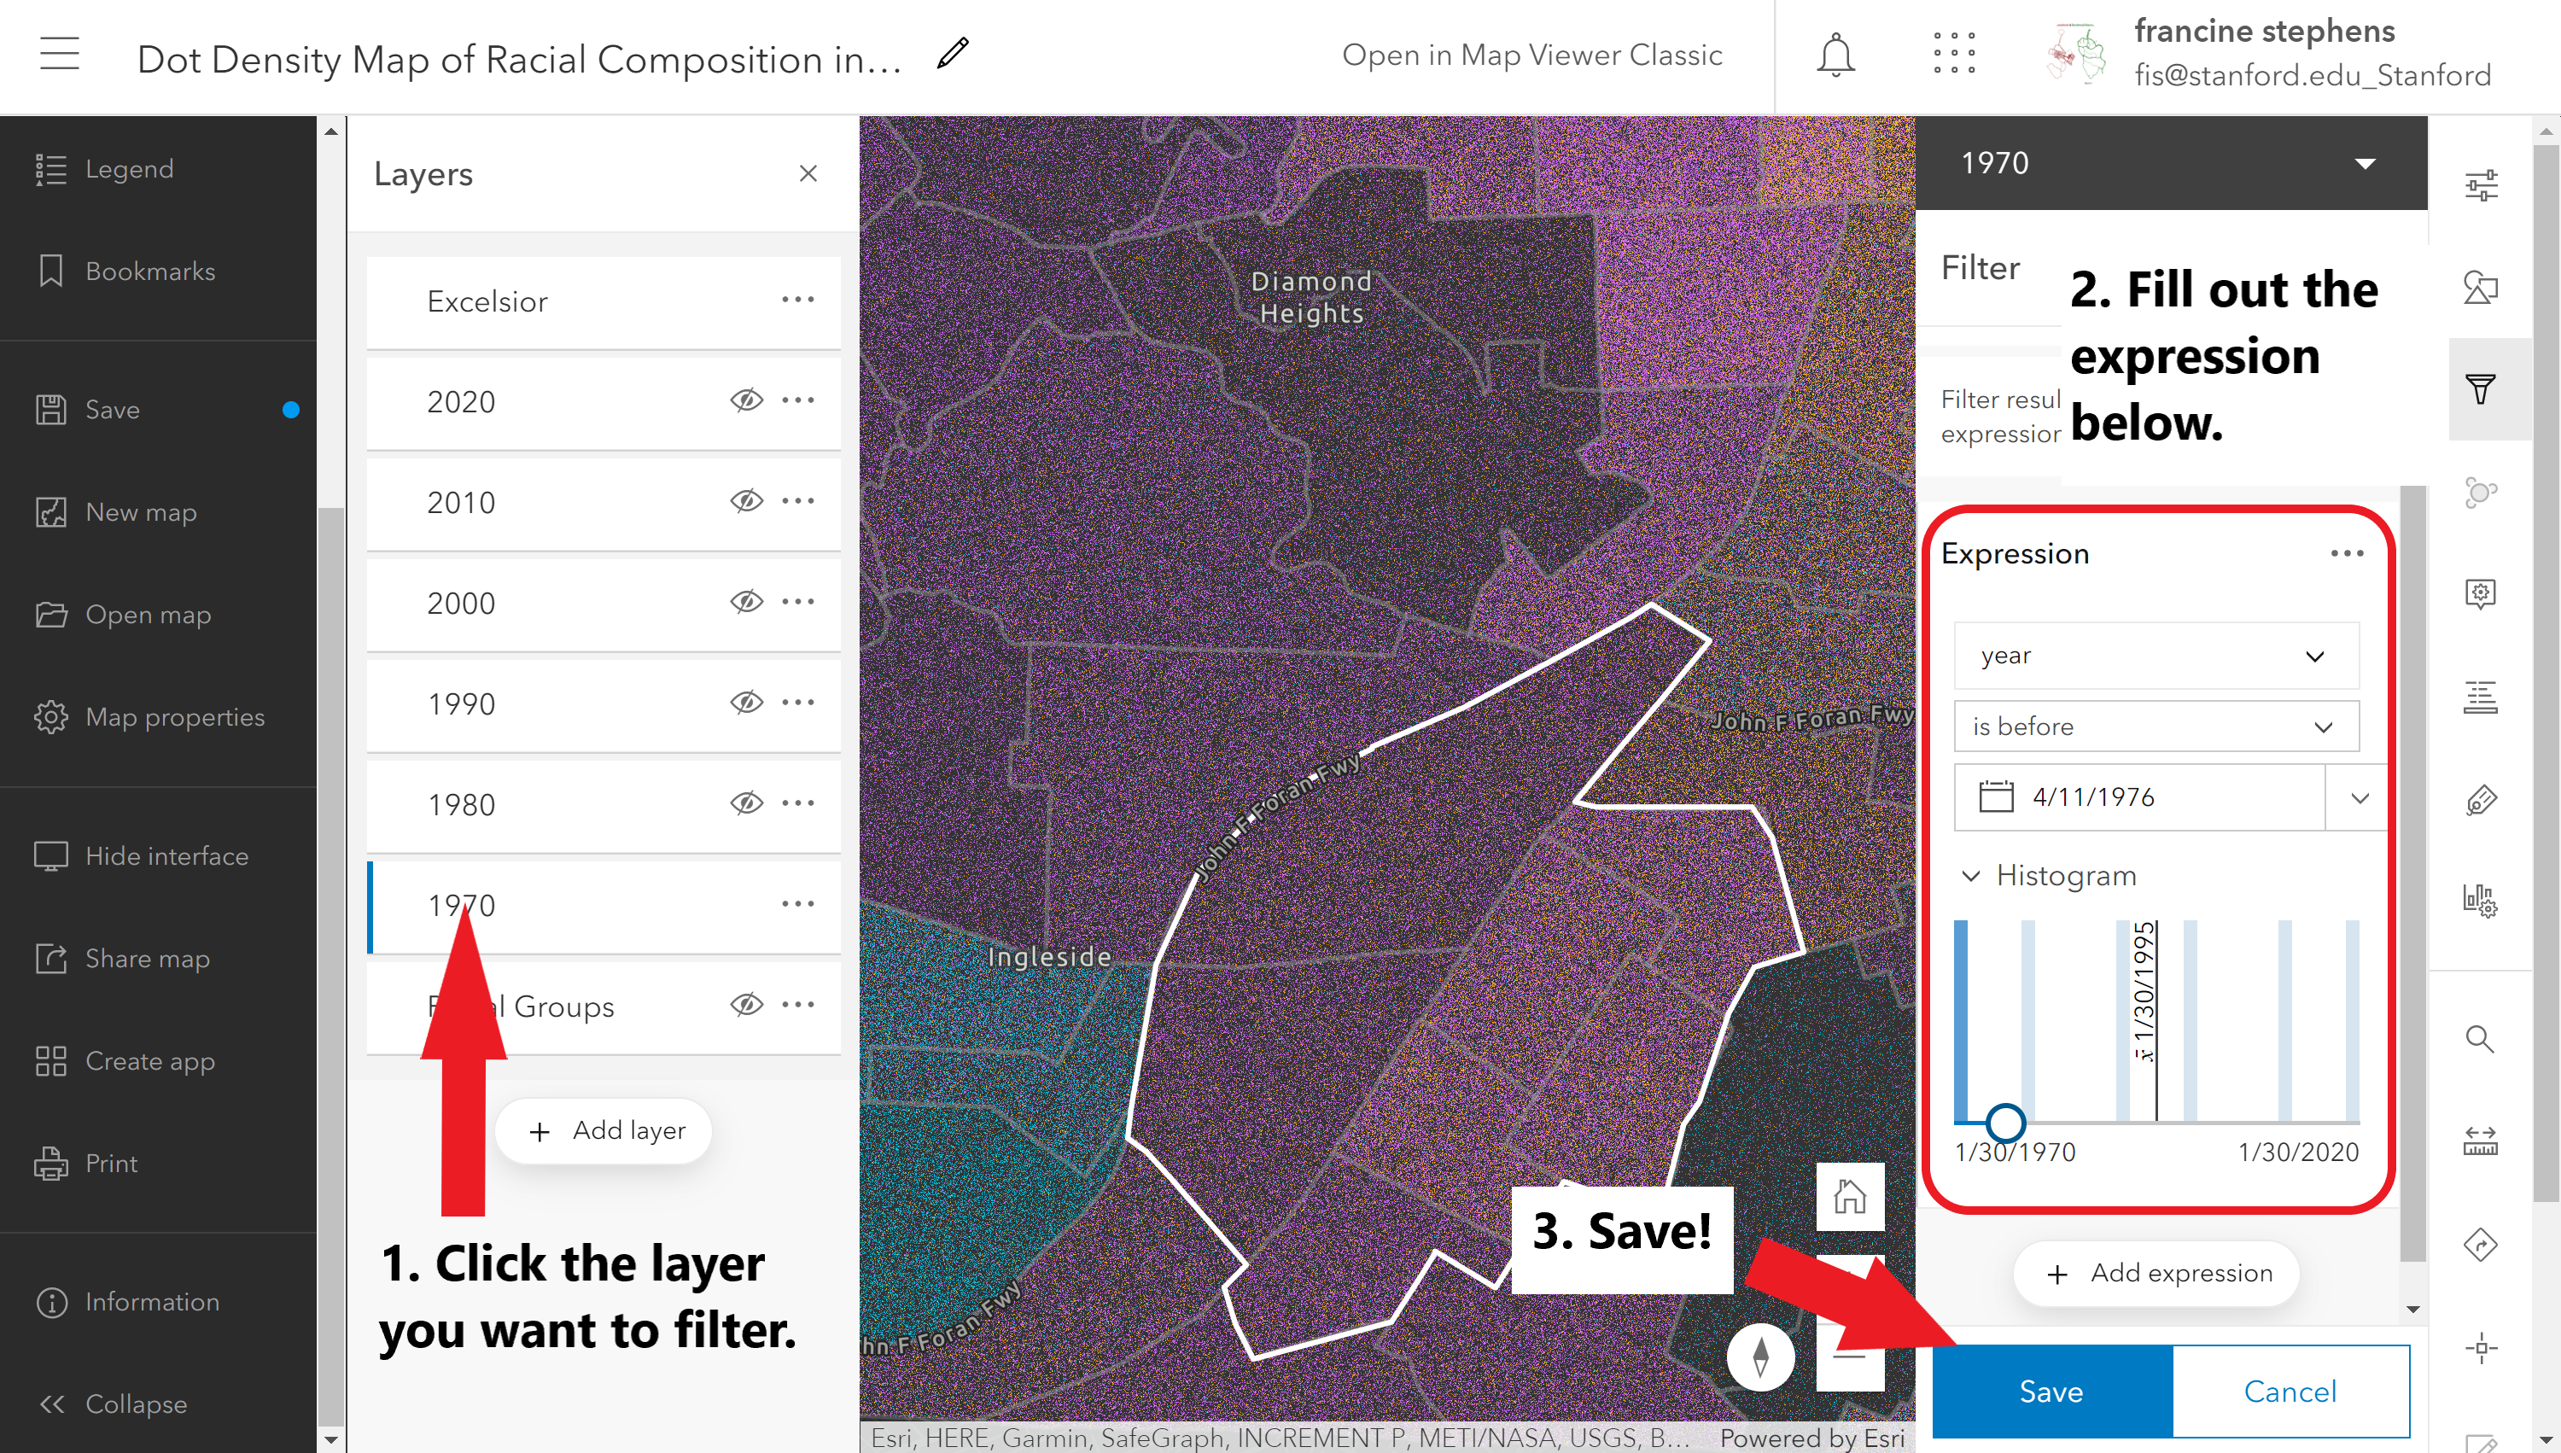Viewport: 2561px width, 1453px height.
Task: Open Bookmarks from the sidebar
Action: pos(149,271)
